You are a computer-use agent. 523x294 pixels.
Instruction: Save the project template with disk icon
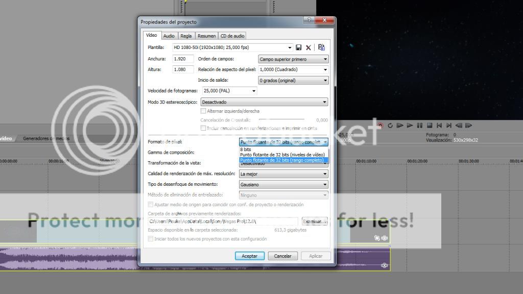click(298, 47)
